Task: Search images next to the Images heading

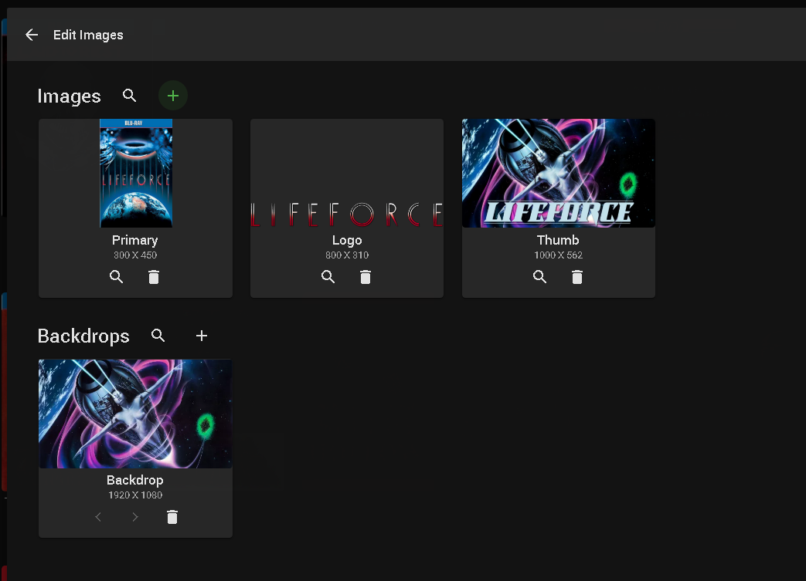Action: (130, 96)
